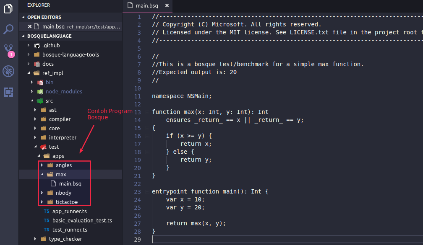This screenshot has width=423, height=245.
Task: Select the Search icon in the activity bar
Action: coord(8,29)
